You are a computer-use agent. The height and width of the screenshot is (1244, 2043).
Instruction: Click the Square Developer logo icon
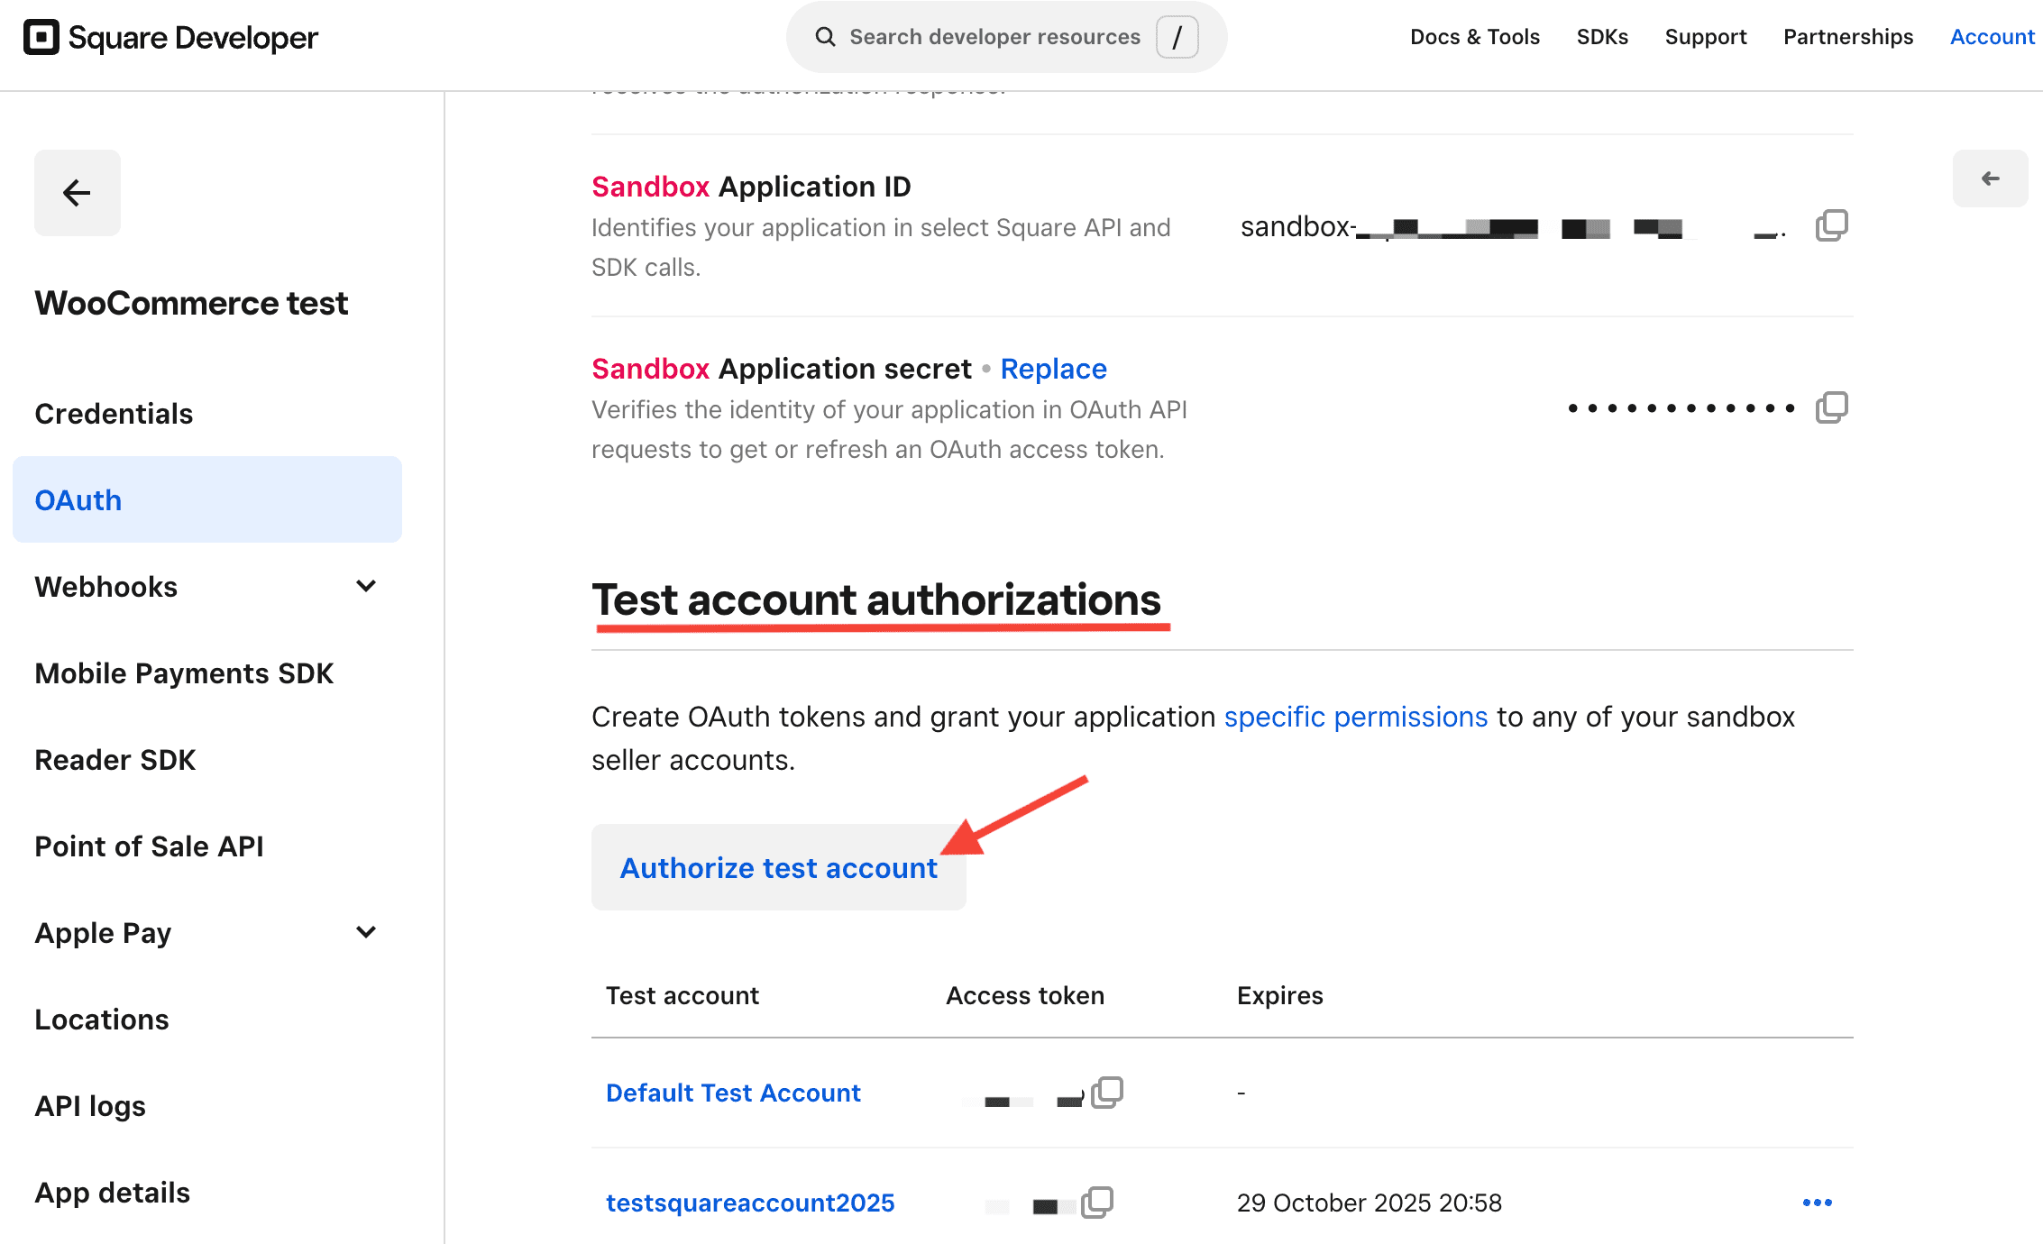[x=41, y=37]
